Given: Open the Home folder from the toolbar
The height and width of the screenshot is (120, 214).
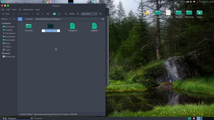Looking at the screenshot, I should point(54,14).
